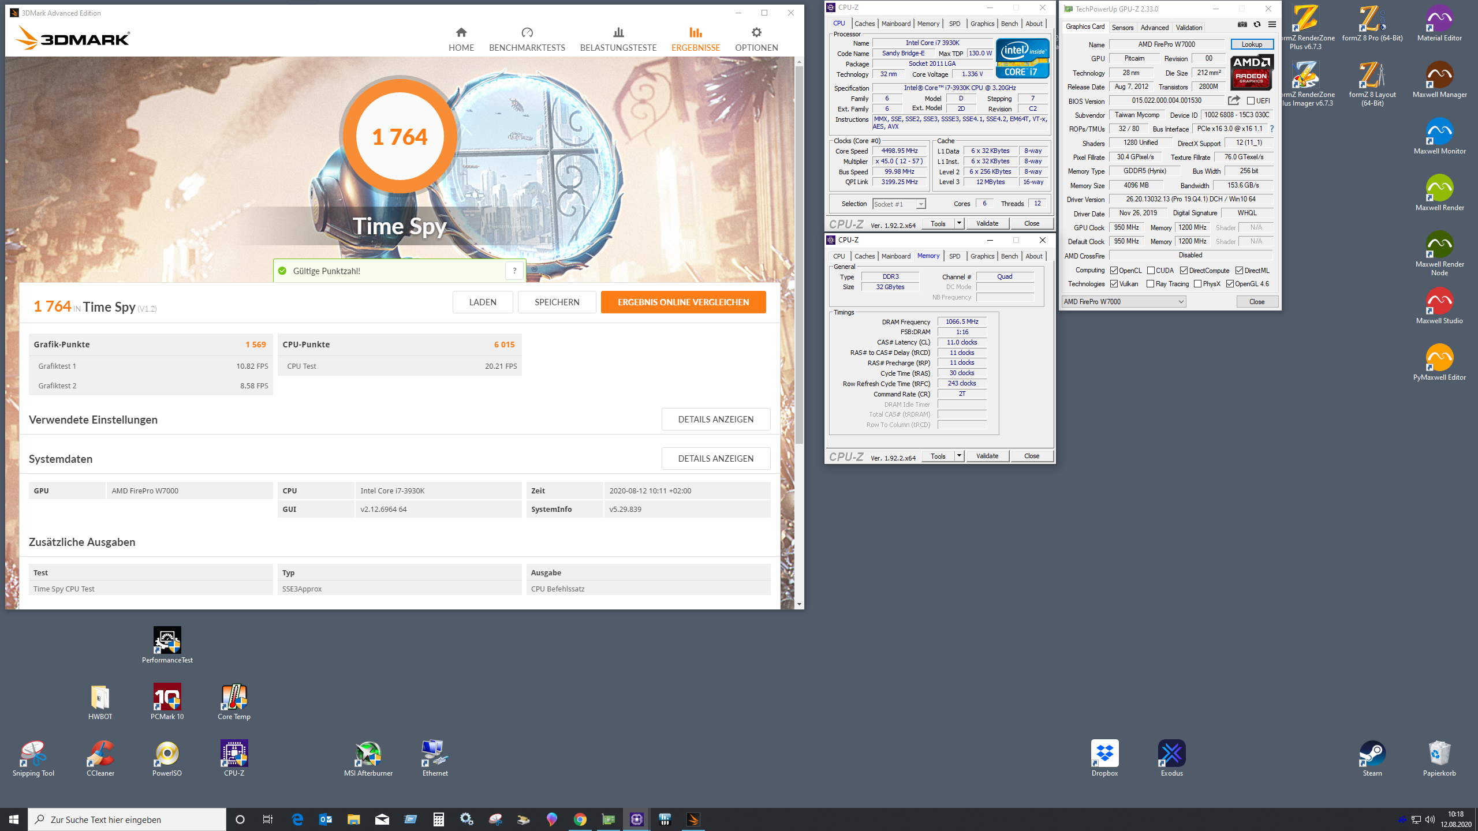Open BENCHMARKTESTS in 3DMark
Image resolution: width=1478 pixels, height=831 pixels.
[x=527, y=39]
